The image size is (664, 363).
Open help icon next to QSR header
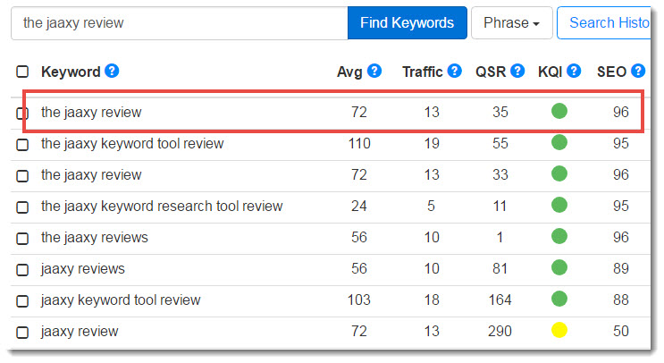coord(517,71)
